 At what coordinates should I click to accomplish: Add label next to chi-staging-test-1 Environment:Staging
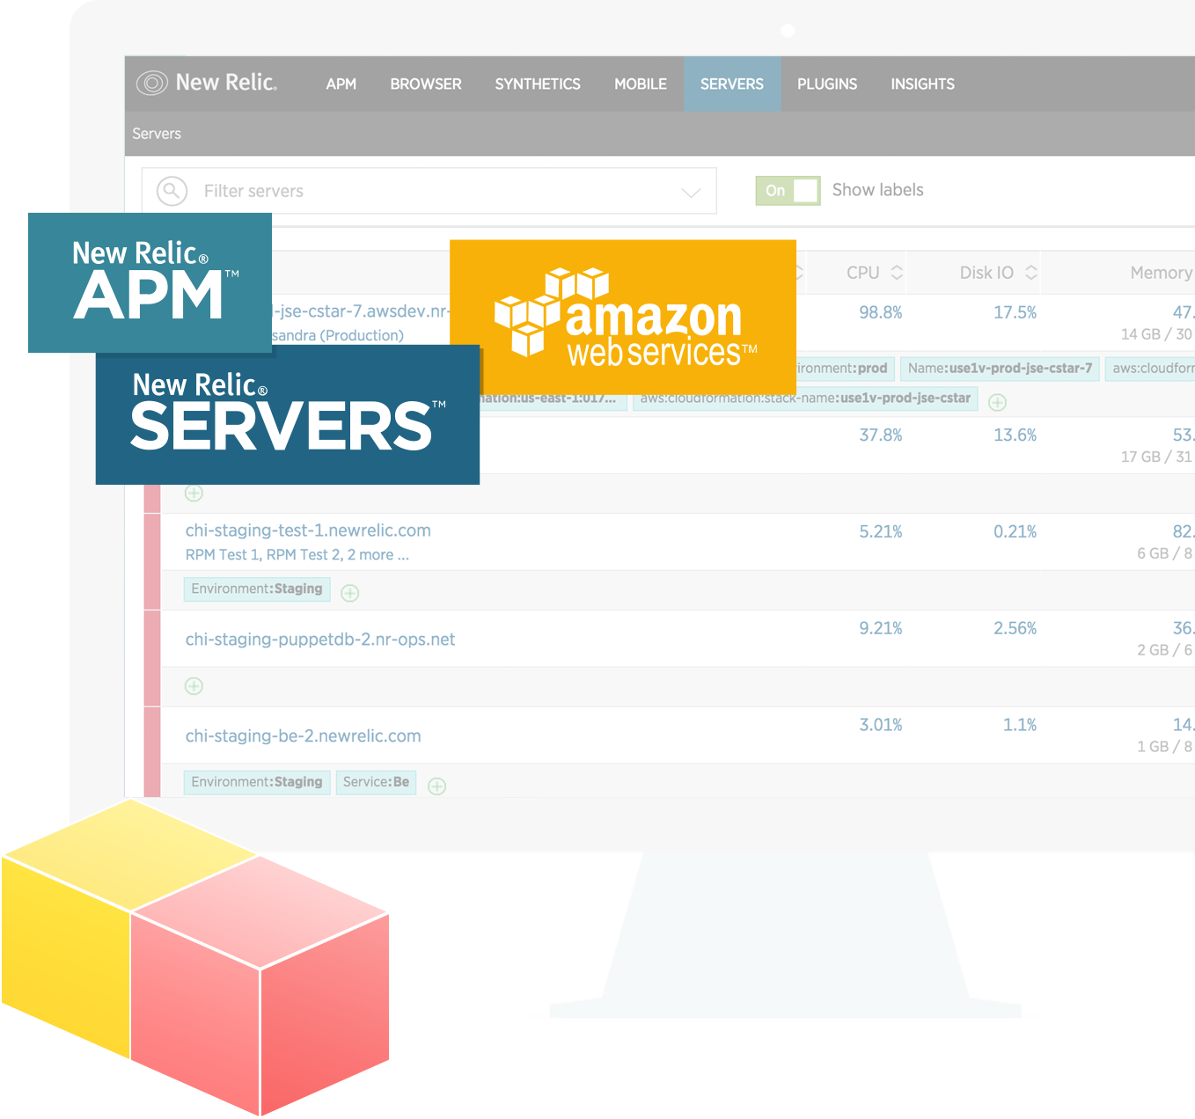350,593
